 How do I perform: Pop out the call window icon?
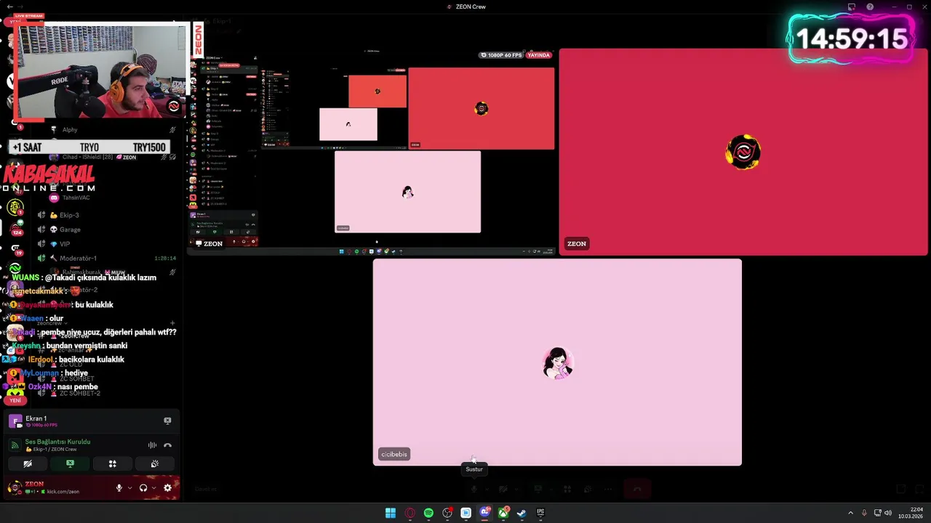(900, 489)
